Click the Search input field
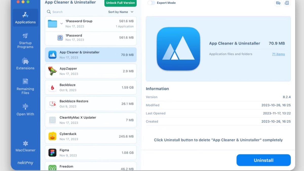This screenshot has width=304, height=171. click(76, 12)
